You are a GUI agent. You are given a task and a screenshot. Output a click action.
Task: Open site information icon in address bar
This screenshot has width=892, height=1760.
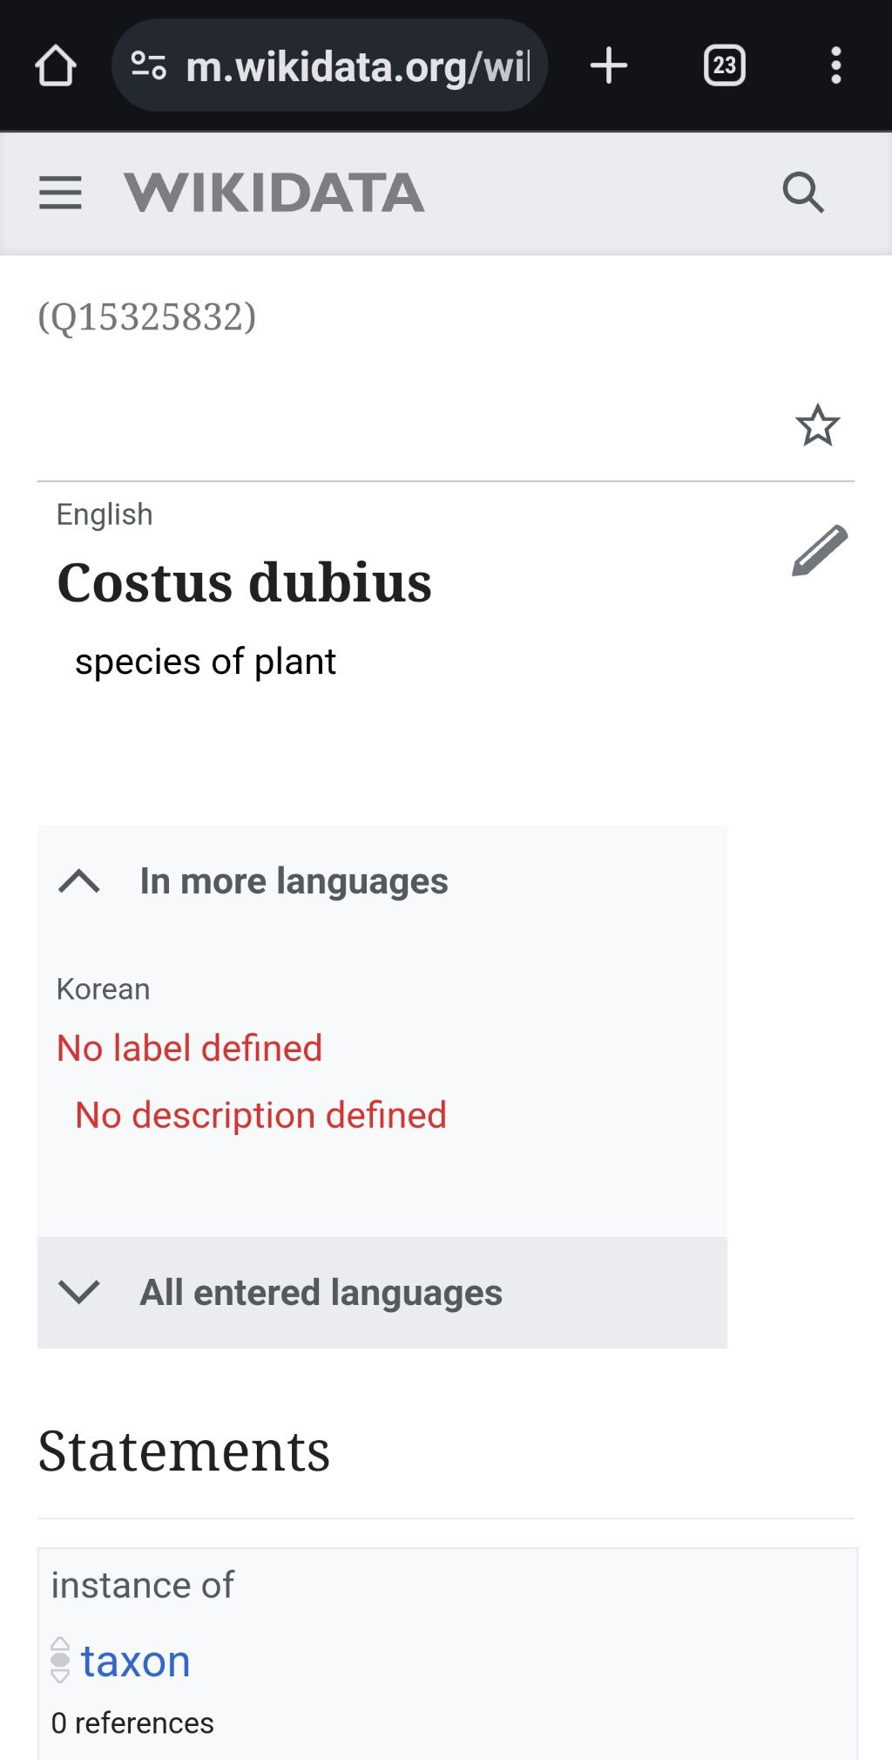click(148, 66)
